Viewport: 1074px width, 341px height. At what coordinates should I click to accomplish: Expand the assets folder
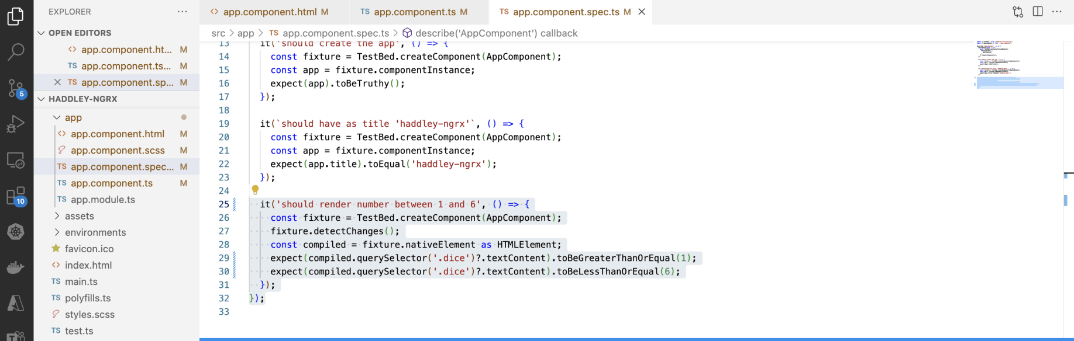tap(79, 216)
